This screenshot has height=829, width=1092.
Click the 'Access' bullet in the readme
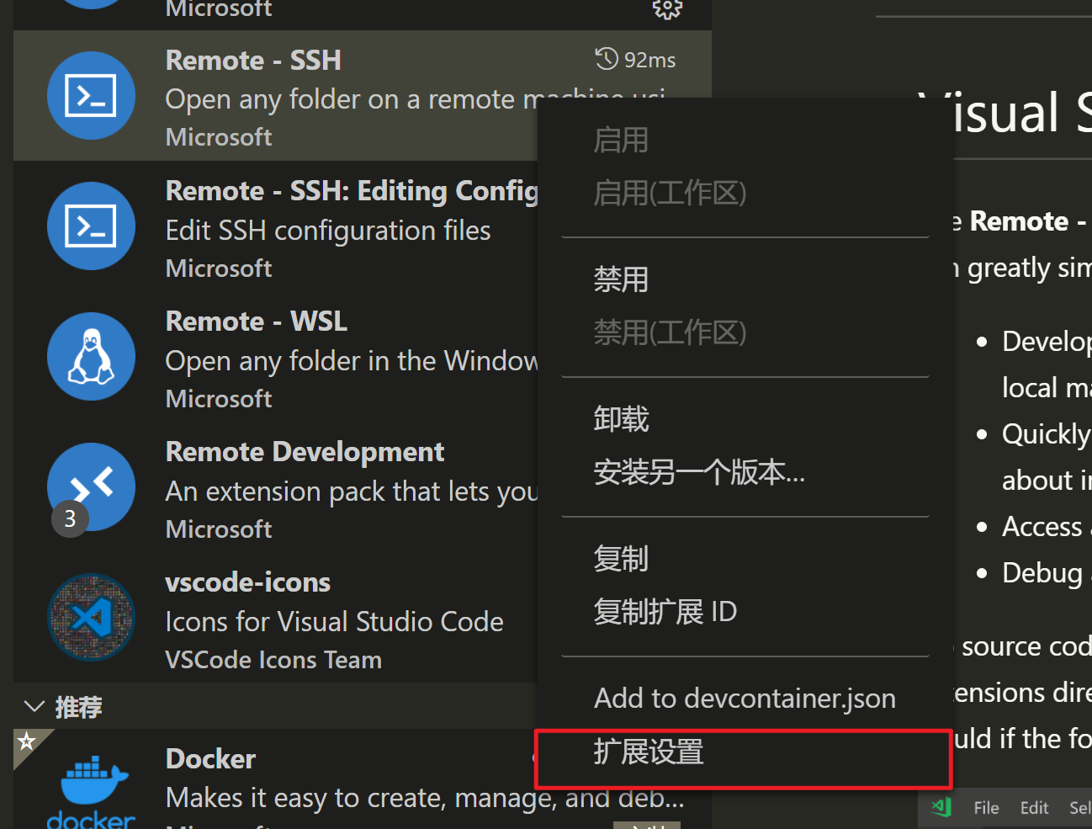pyautogui.click(x=1042, y=527)
